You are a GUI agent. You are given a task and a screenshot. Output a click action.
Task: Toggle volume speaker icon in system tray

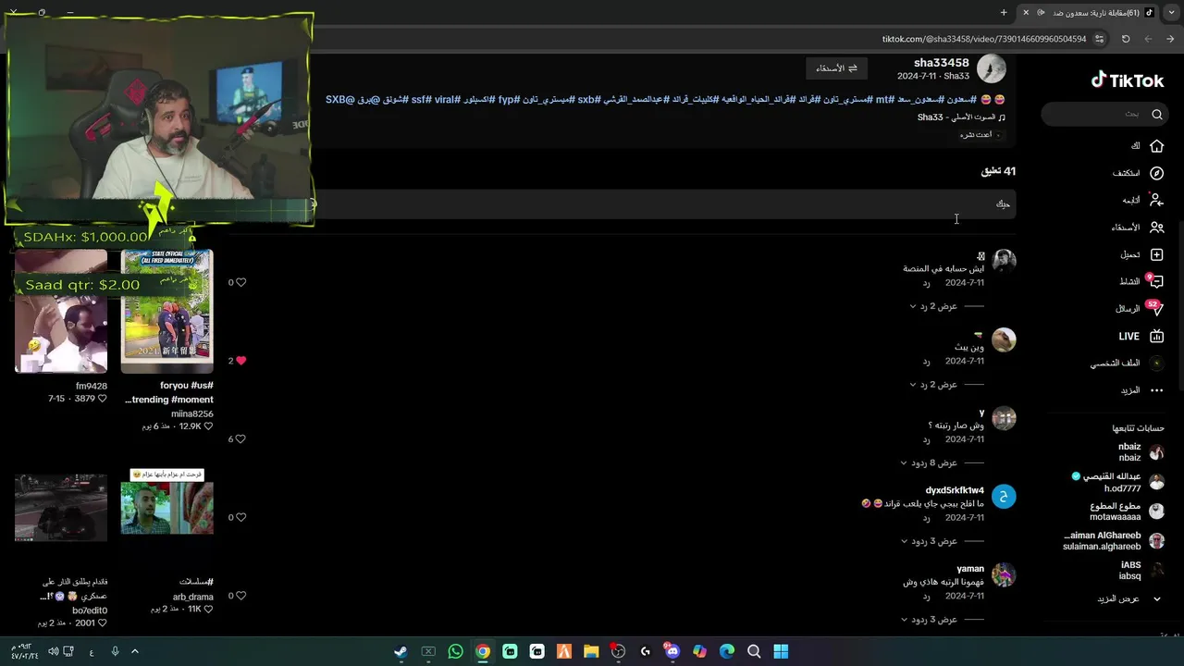point(53,651)
